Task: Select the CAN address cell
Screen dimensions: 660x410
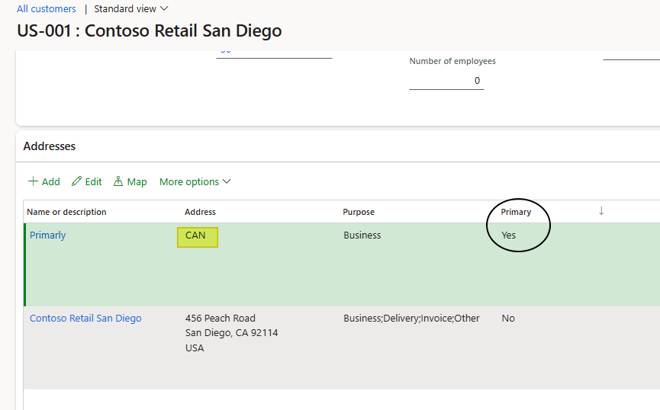Action: point(196,235)
